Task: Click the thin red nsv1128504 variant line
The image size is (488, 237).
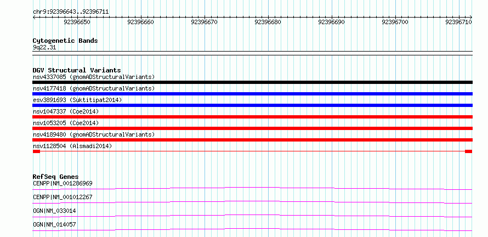Action: [252, 151]
